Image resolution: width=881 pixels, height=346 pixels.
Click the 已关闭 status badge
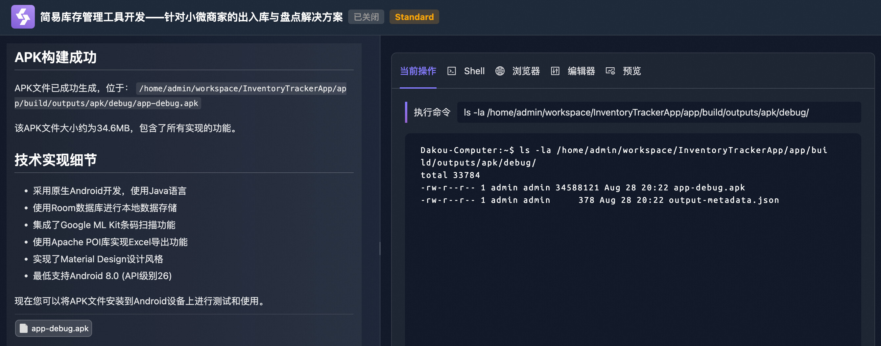click(x=366, y=17)
